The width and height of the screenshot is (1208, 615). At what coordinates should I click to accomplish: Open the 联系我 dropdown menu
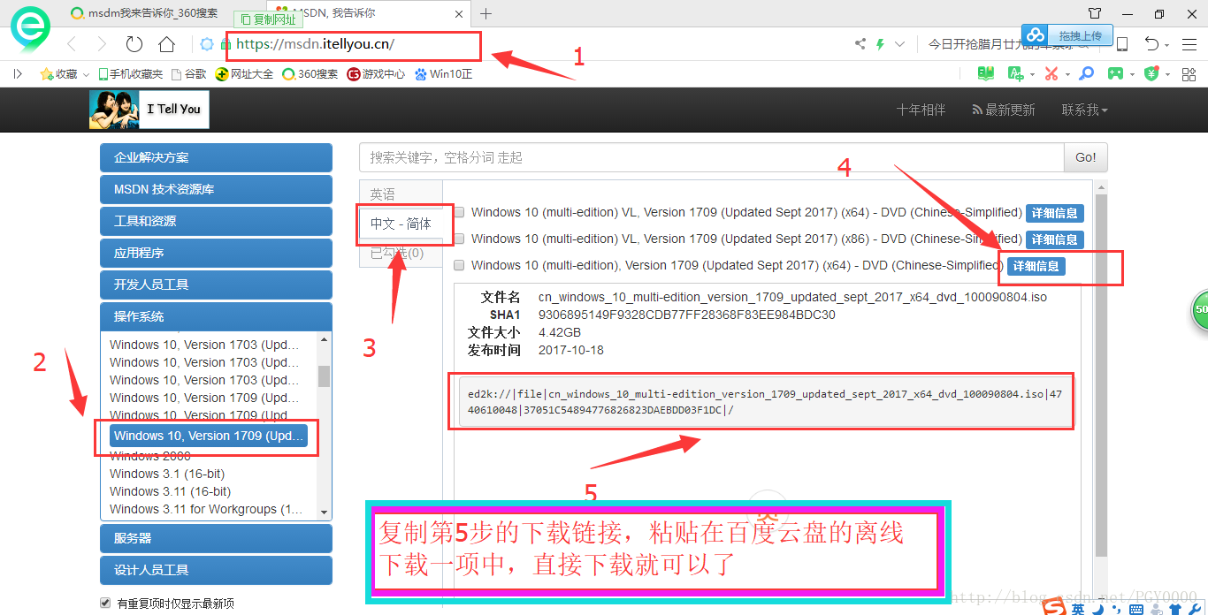(x=1084, y=110)
